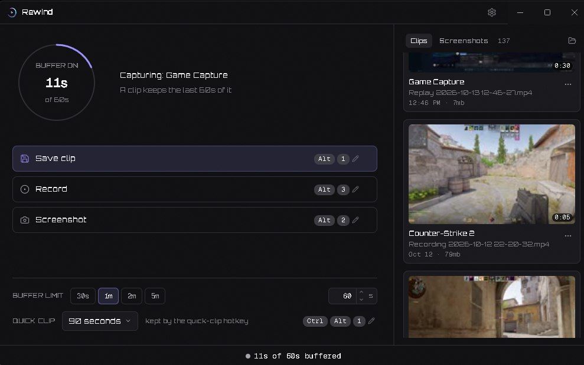The height and width of the screenshot is (365, 584).
Task: Click 'Kept by the quick-clip hotkey' text
Action: coord(197,321)
